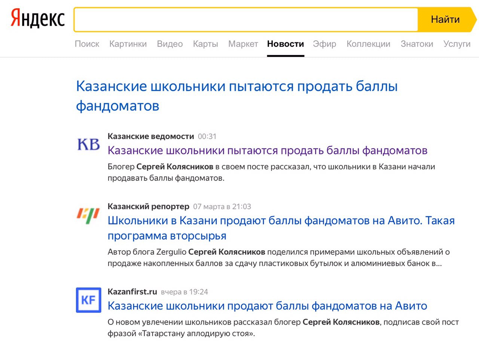
Task: Switch to the Эфир tab
Action: click(x=325, y=44)
